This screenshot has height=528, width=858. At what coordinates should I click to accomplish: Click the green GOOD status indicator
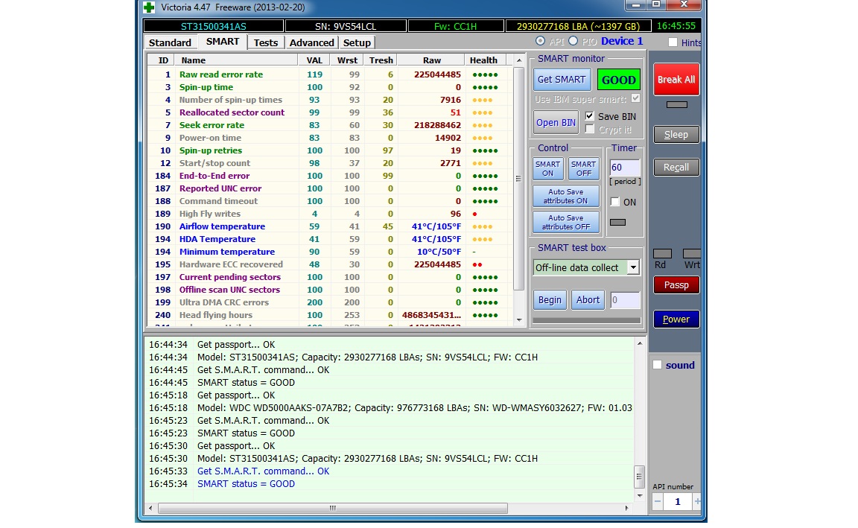(618, 80)
